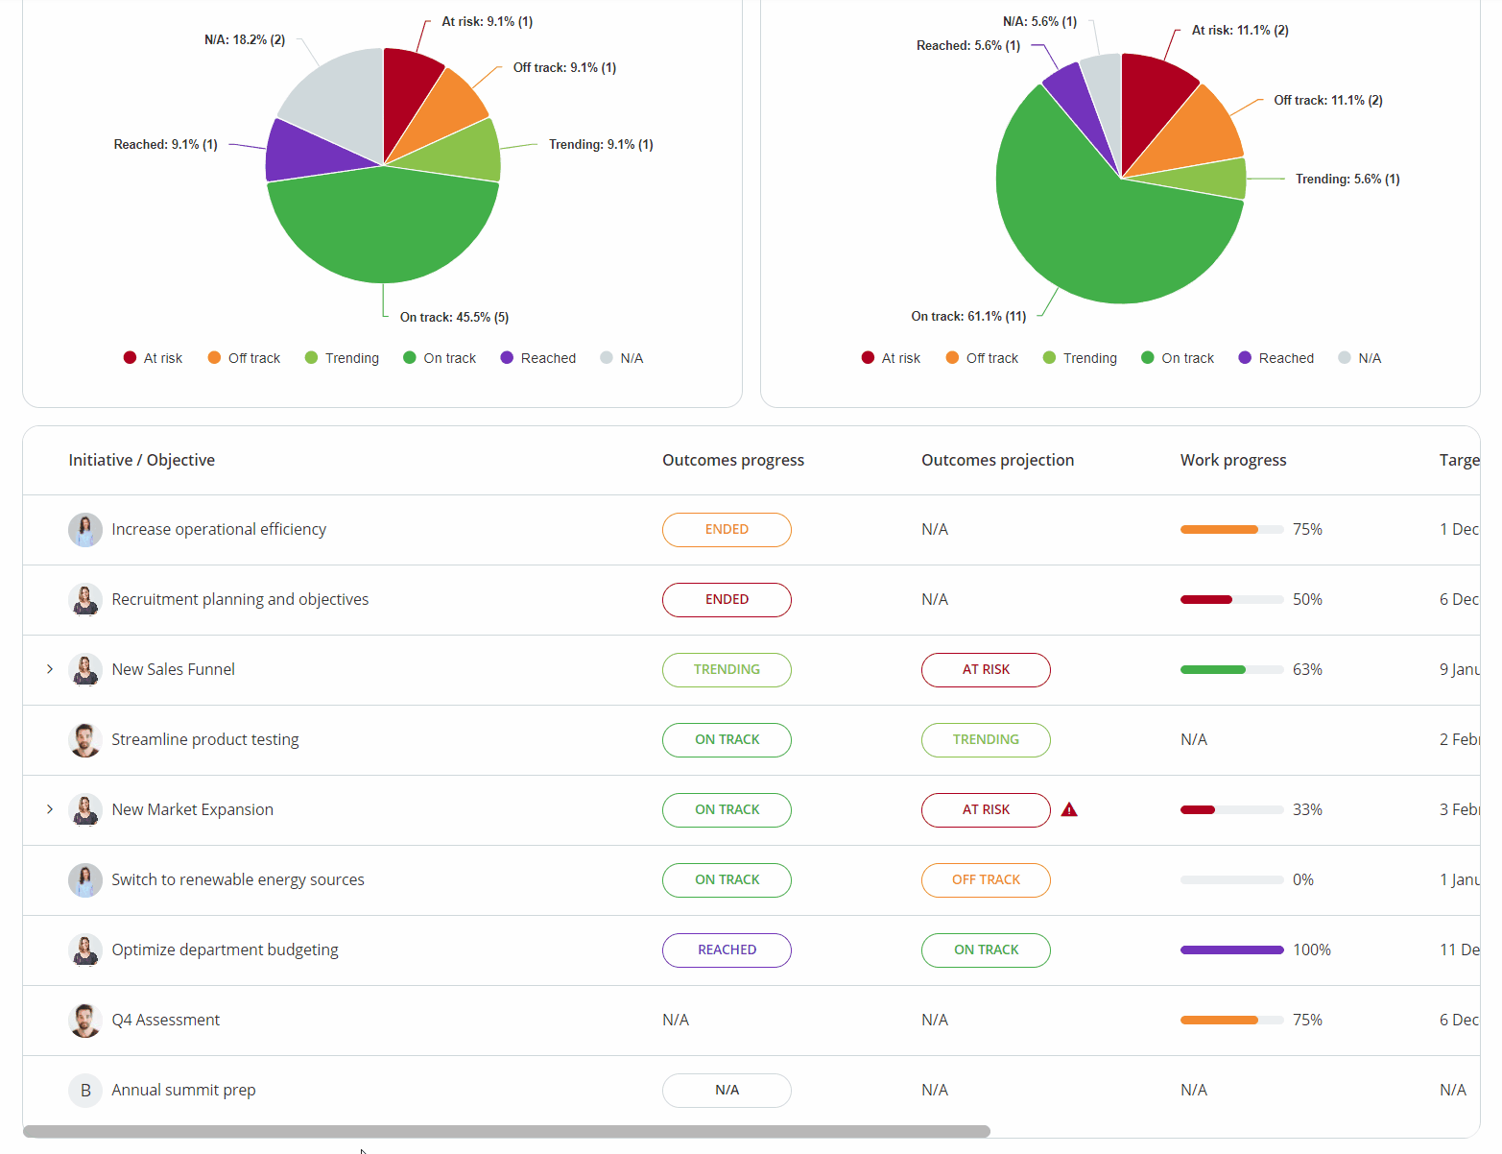The height and width of the screenshot is (1154, 1502).
Task: Select the "B" avatar for Annual summit prep
Action: tap(84, 1090)
